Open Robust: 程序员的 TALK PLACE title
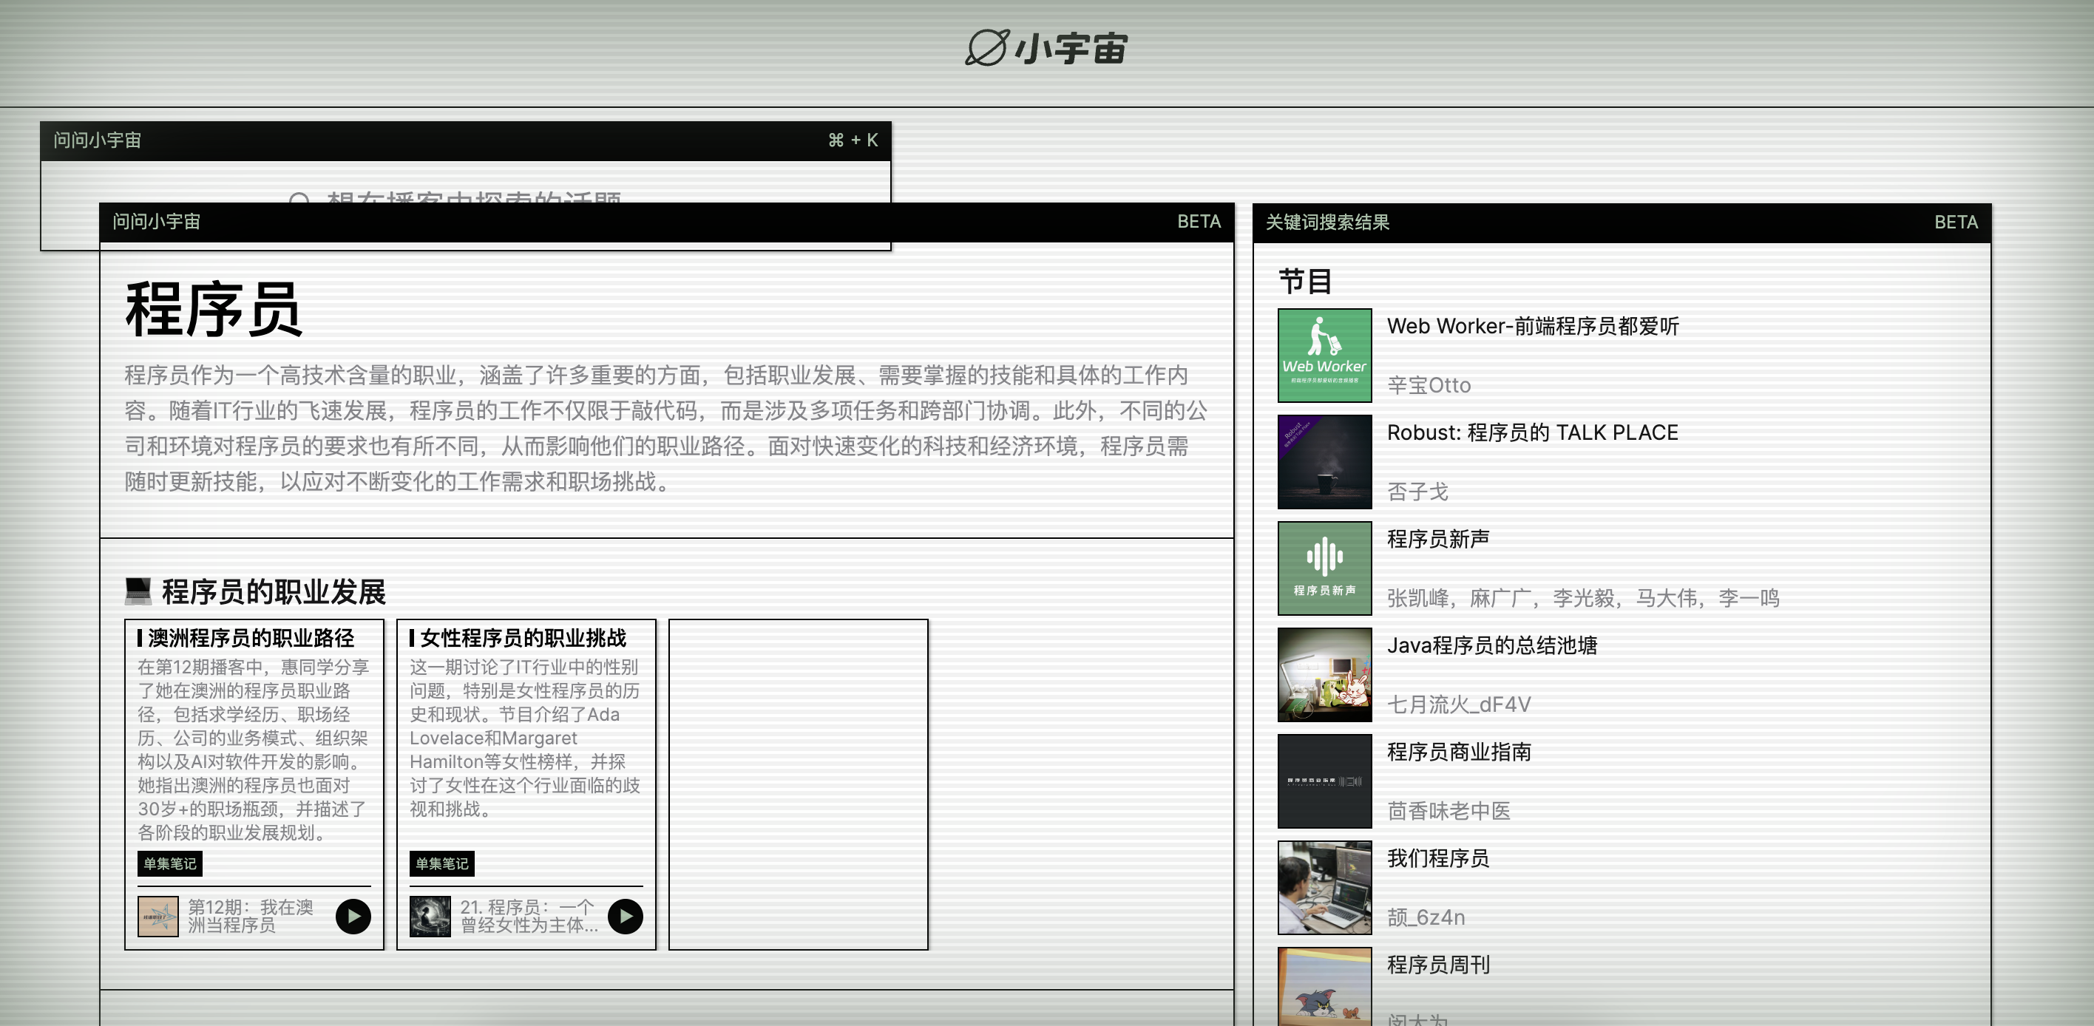Image resolution: width=2094 pixels, height=1026 pixels. pos(1532,433)
